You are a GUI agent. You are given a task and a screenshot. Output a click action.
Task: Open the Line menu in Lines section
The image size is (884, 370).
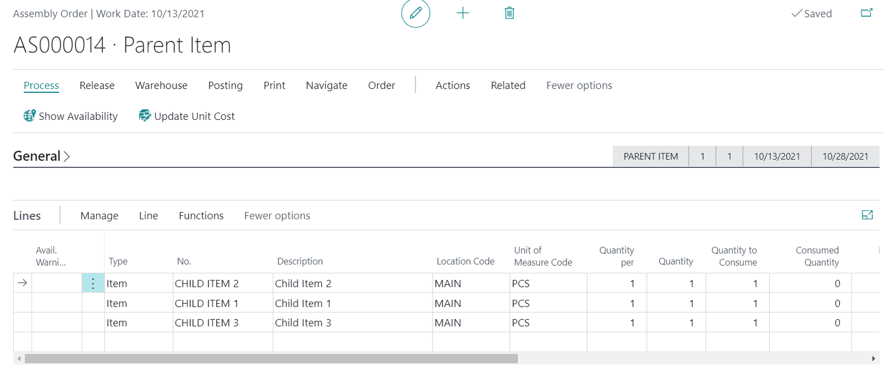tap(148, 216)
